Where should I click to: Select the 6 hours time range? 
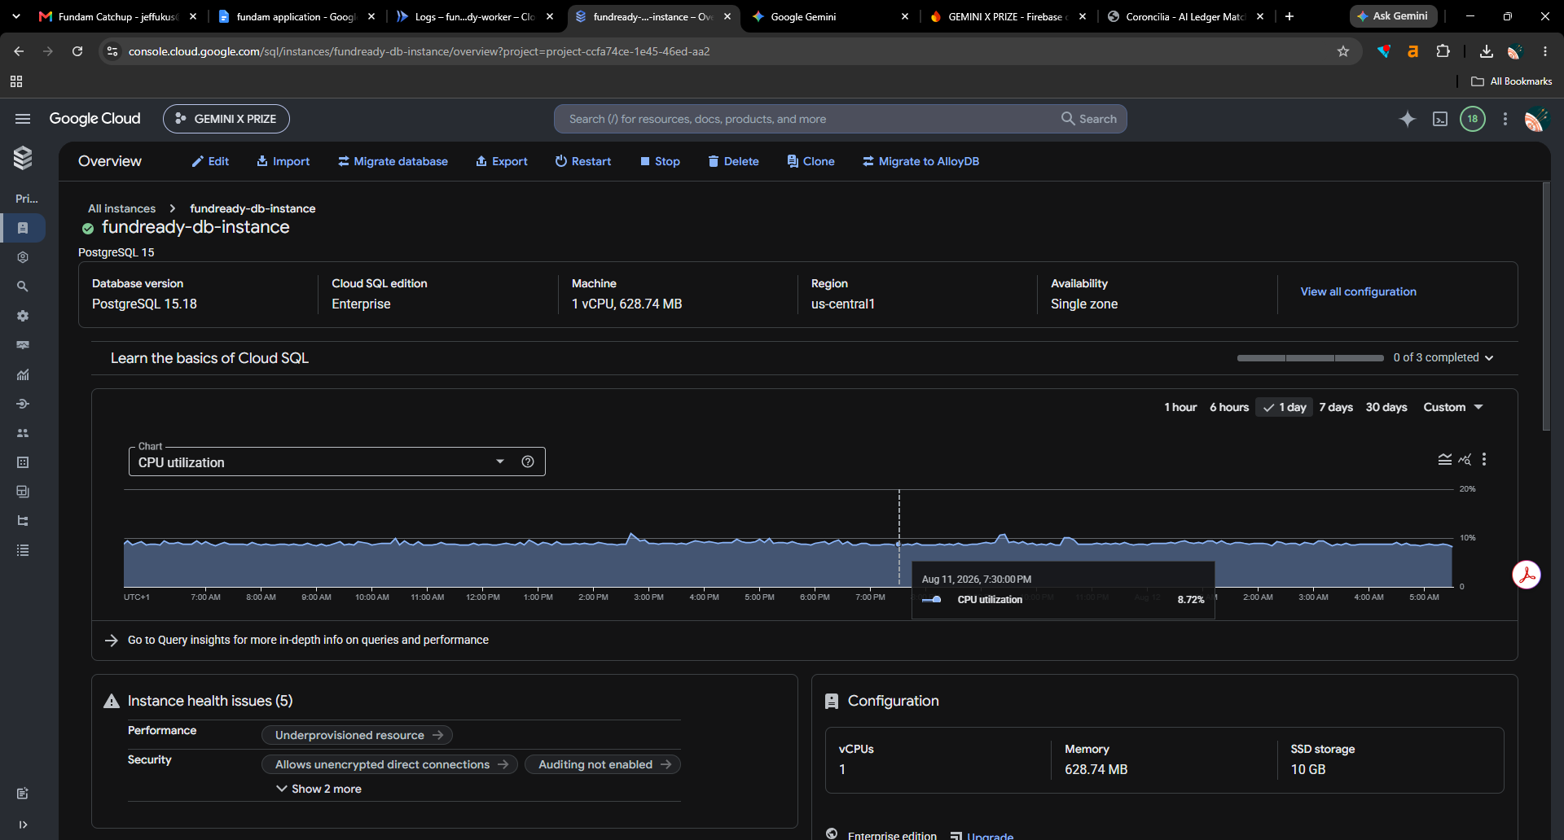[1228, 407]
